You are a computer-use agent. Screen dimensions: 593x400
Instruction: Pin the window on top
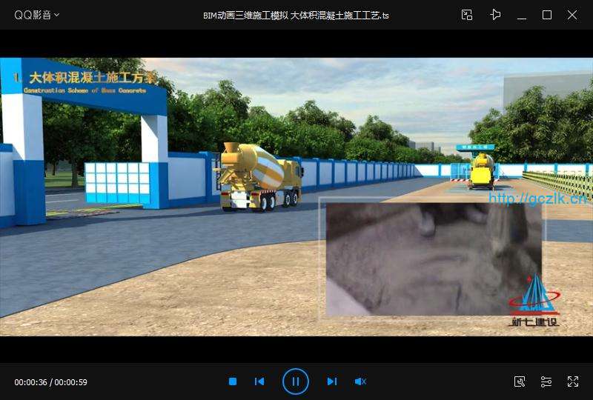pos(495,15)
